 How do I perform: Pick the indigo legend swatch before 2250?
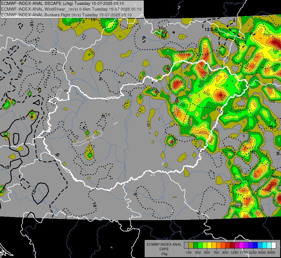[251, 245]
